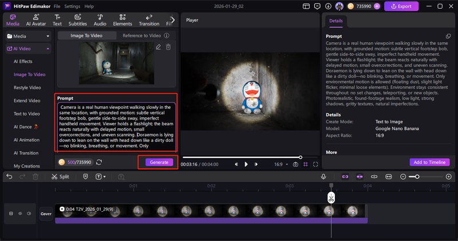Screen dimensions: 458x241
Task: Select Text to Video in sidebar
Action: [26, 114]
